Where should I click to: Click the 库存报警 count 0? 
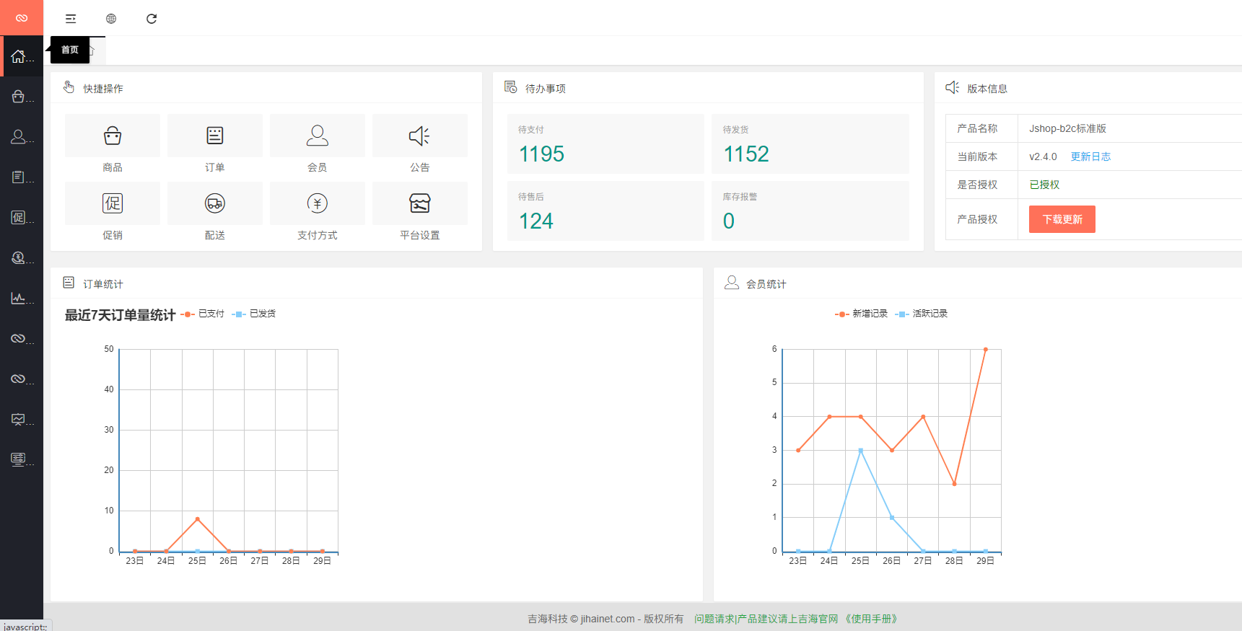pos(729,221)
